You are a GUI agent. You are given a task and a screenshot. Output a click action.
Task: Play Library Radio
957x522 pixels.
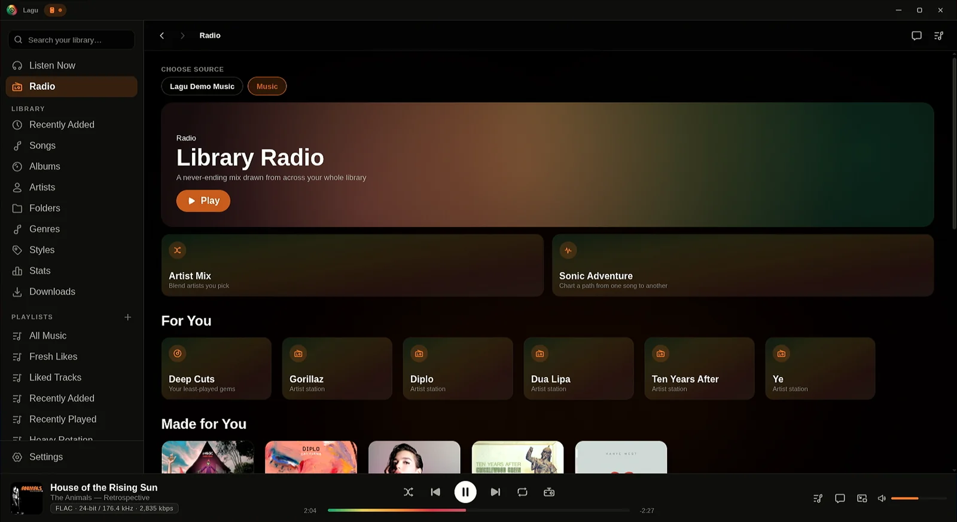pyautogui.click(x=203, y=201)
